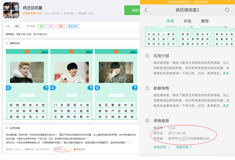Click the back arrow in the app header
235x160 pixels.
pyautogui.click(x=146, y=10)
